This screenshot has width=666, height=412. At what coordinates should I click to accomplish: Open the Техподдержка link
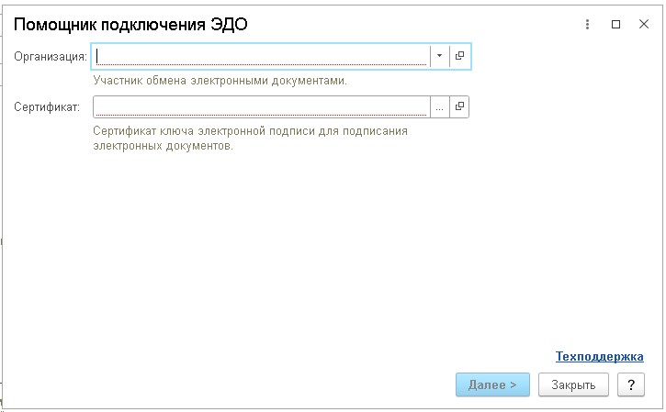pos(599,356)
